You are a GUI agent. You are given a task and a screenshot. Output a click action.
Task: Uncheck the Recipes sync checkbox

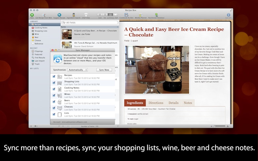(x=54, y=76)
